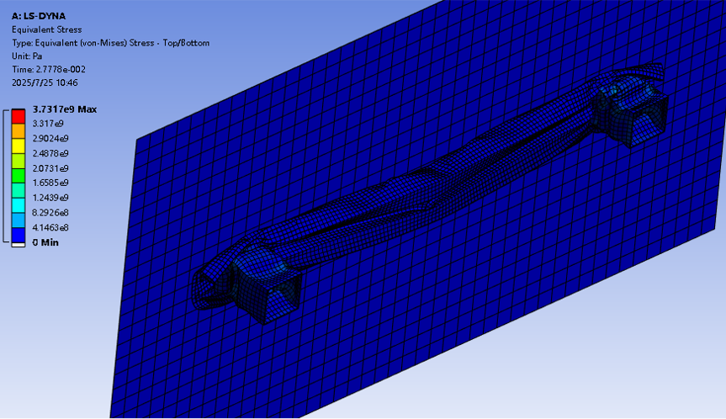Click the cyan legend color band
The width and height of the screenshot is (726, 419).
tap(18, 205)
